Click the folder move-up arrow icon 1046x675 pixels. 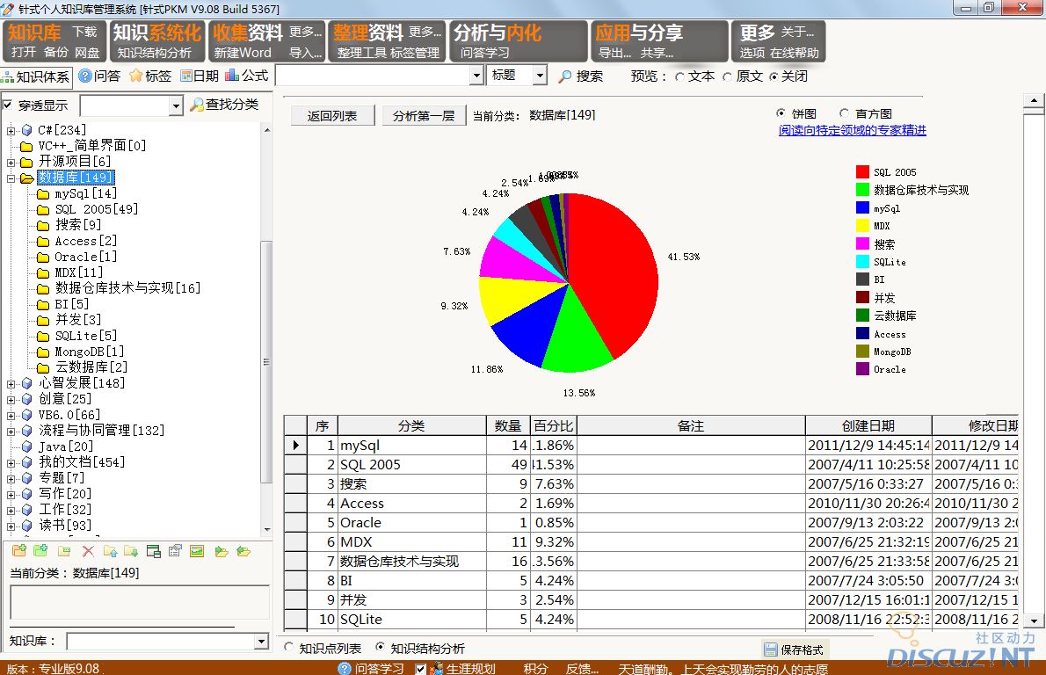[x=110, y=551]
